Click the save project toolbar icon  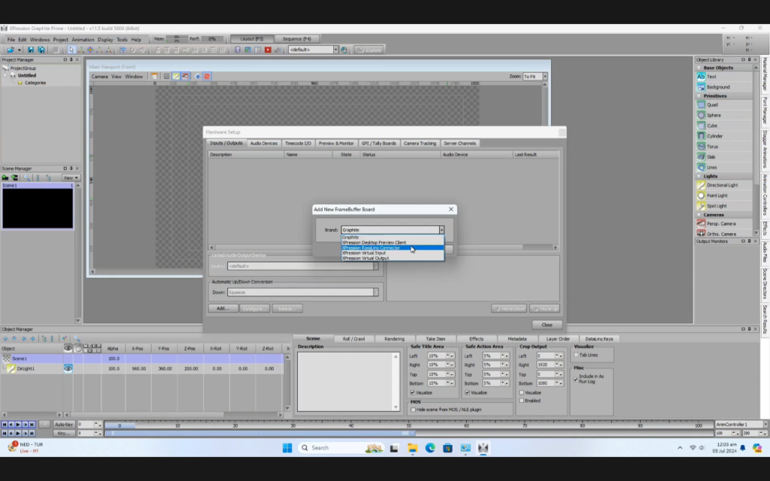[30, 50]
